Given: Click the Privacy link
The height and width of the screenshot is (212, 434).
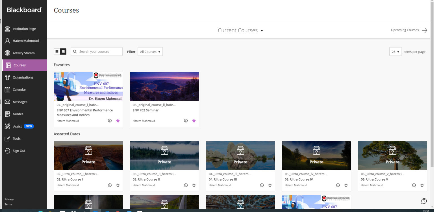Looking at the screenshot, I should pyautogui.click(x=9, y=199).
